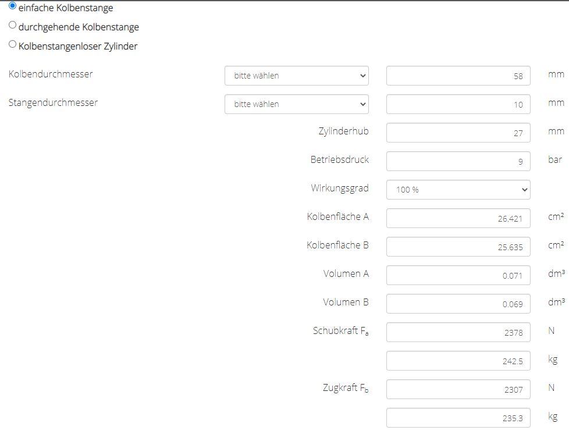Select the einfache Kolbenstange radio button
Image resolution: width=569 pixels, height=434 pixels.
click(x=13, y=6)
